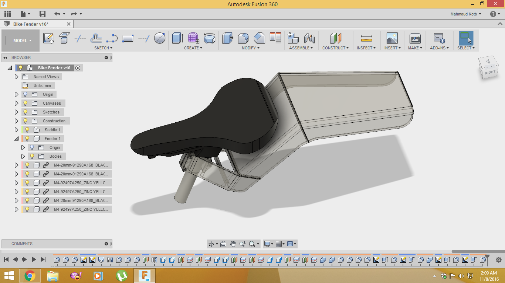The image size is (505, 283).
Task: Expand the Canvases folder
Action: 16,103
